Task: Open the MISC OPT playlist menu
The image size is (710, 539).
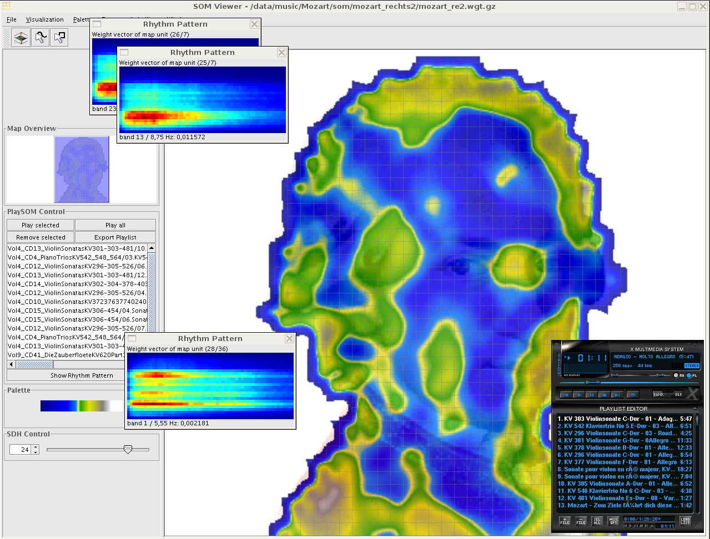Action: [613, 521]
